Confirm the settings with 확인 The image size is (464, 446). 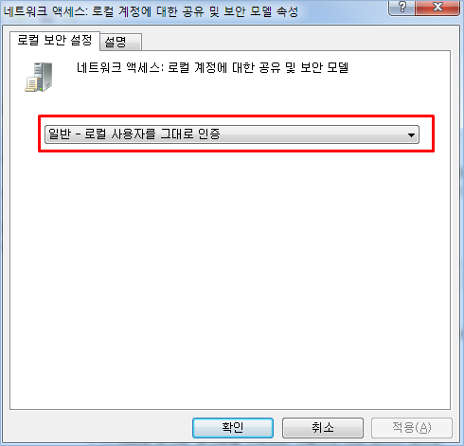(x=233, y=428)
